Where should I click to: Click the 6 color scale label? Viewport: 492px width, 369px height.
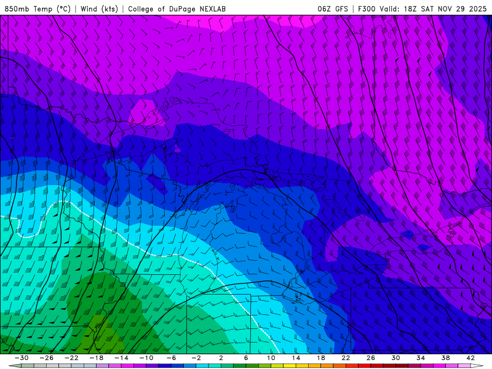246,358
